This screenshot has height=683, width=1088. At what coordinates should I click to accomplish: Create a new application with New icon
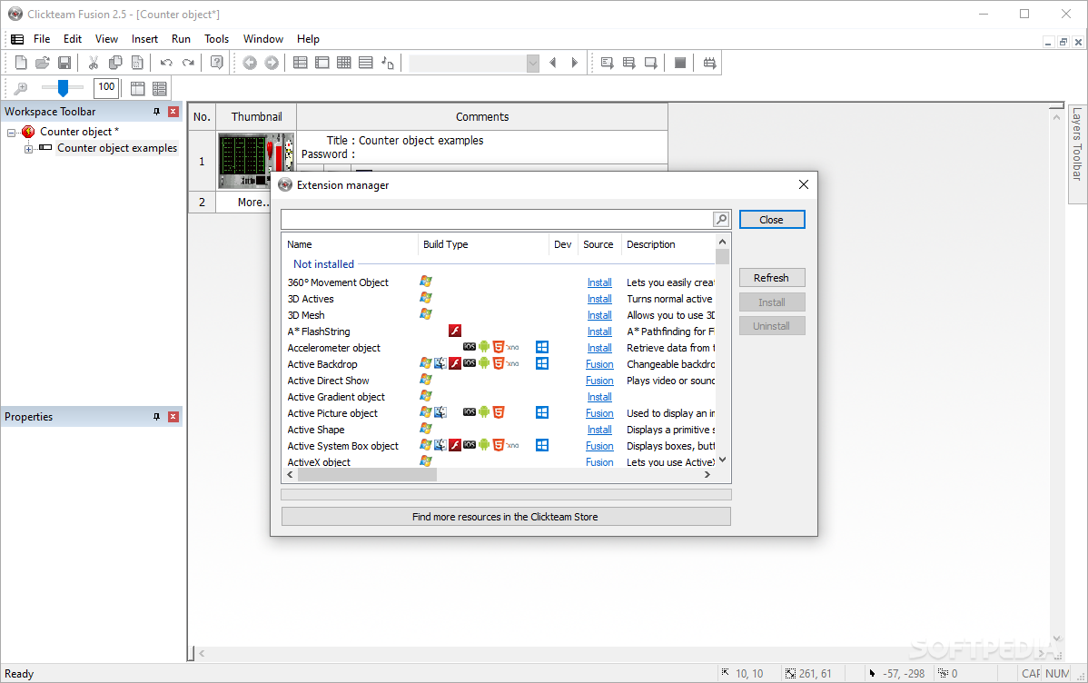tap(21, 64)
